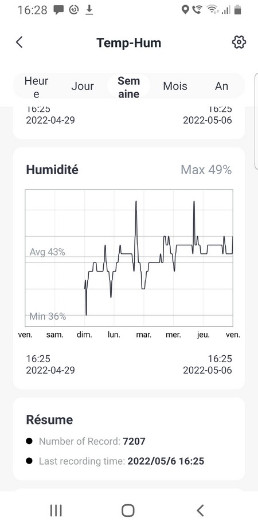Tap the Max 49% label

(x=206, y=170)
